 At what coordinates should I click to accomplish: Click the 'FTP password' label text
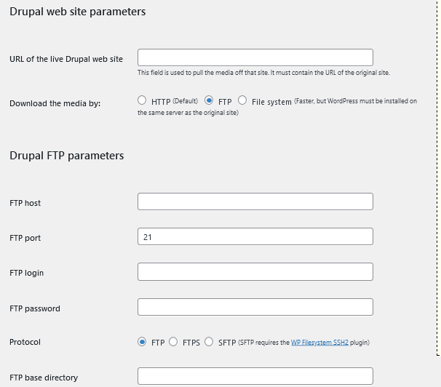point(35,308)
